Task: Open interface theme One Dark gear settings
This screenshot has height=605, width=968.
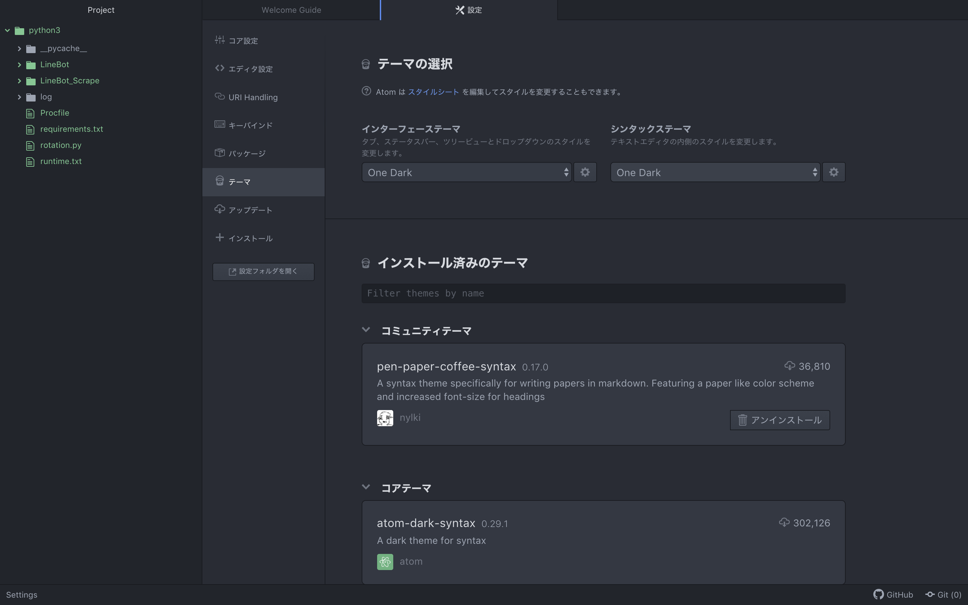Action: click(x=585, y=172)
